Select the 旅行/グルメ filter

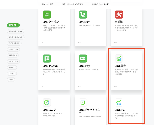click(13, 55)
